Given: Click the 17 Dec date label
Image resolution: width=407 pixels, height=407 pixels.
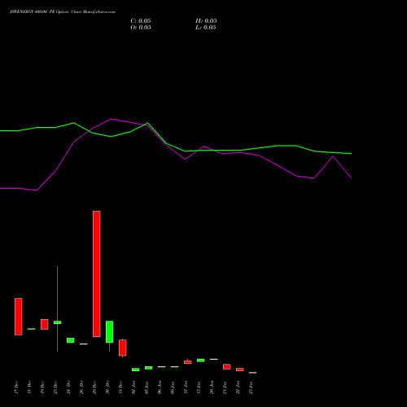Looking at the screenshot, I should pyautogui.click(x=16, y=387).
